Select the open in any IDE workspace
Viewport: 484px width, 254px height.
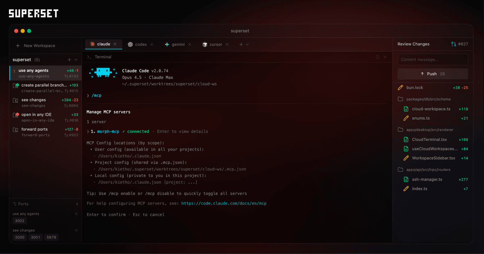click(46, 117)
